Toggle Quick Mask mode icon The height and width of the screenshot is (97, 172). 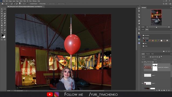point(2,40)
